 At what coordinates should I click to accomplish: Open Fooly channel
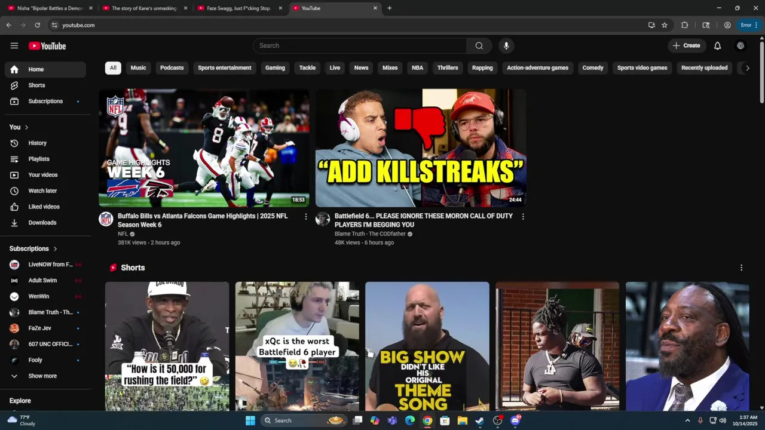[45, 360]
